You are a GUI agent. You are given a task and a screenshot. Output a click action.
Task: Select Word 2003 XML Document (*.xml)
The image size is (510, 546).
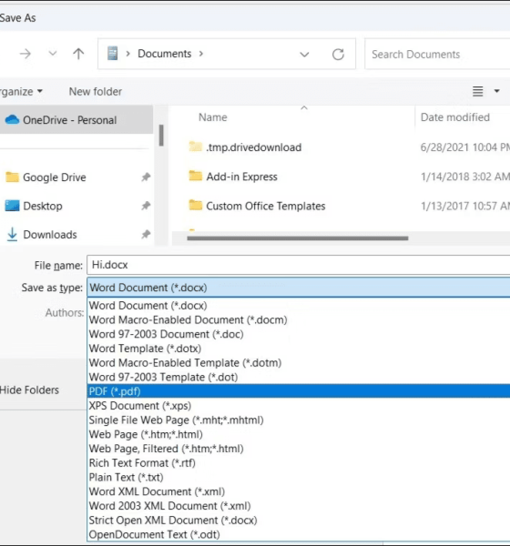(299, 506)
